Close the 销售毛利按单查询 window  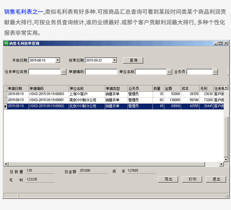[x=226, y=43]
